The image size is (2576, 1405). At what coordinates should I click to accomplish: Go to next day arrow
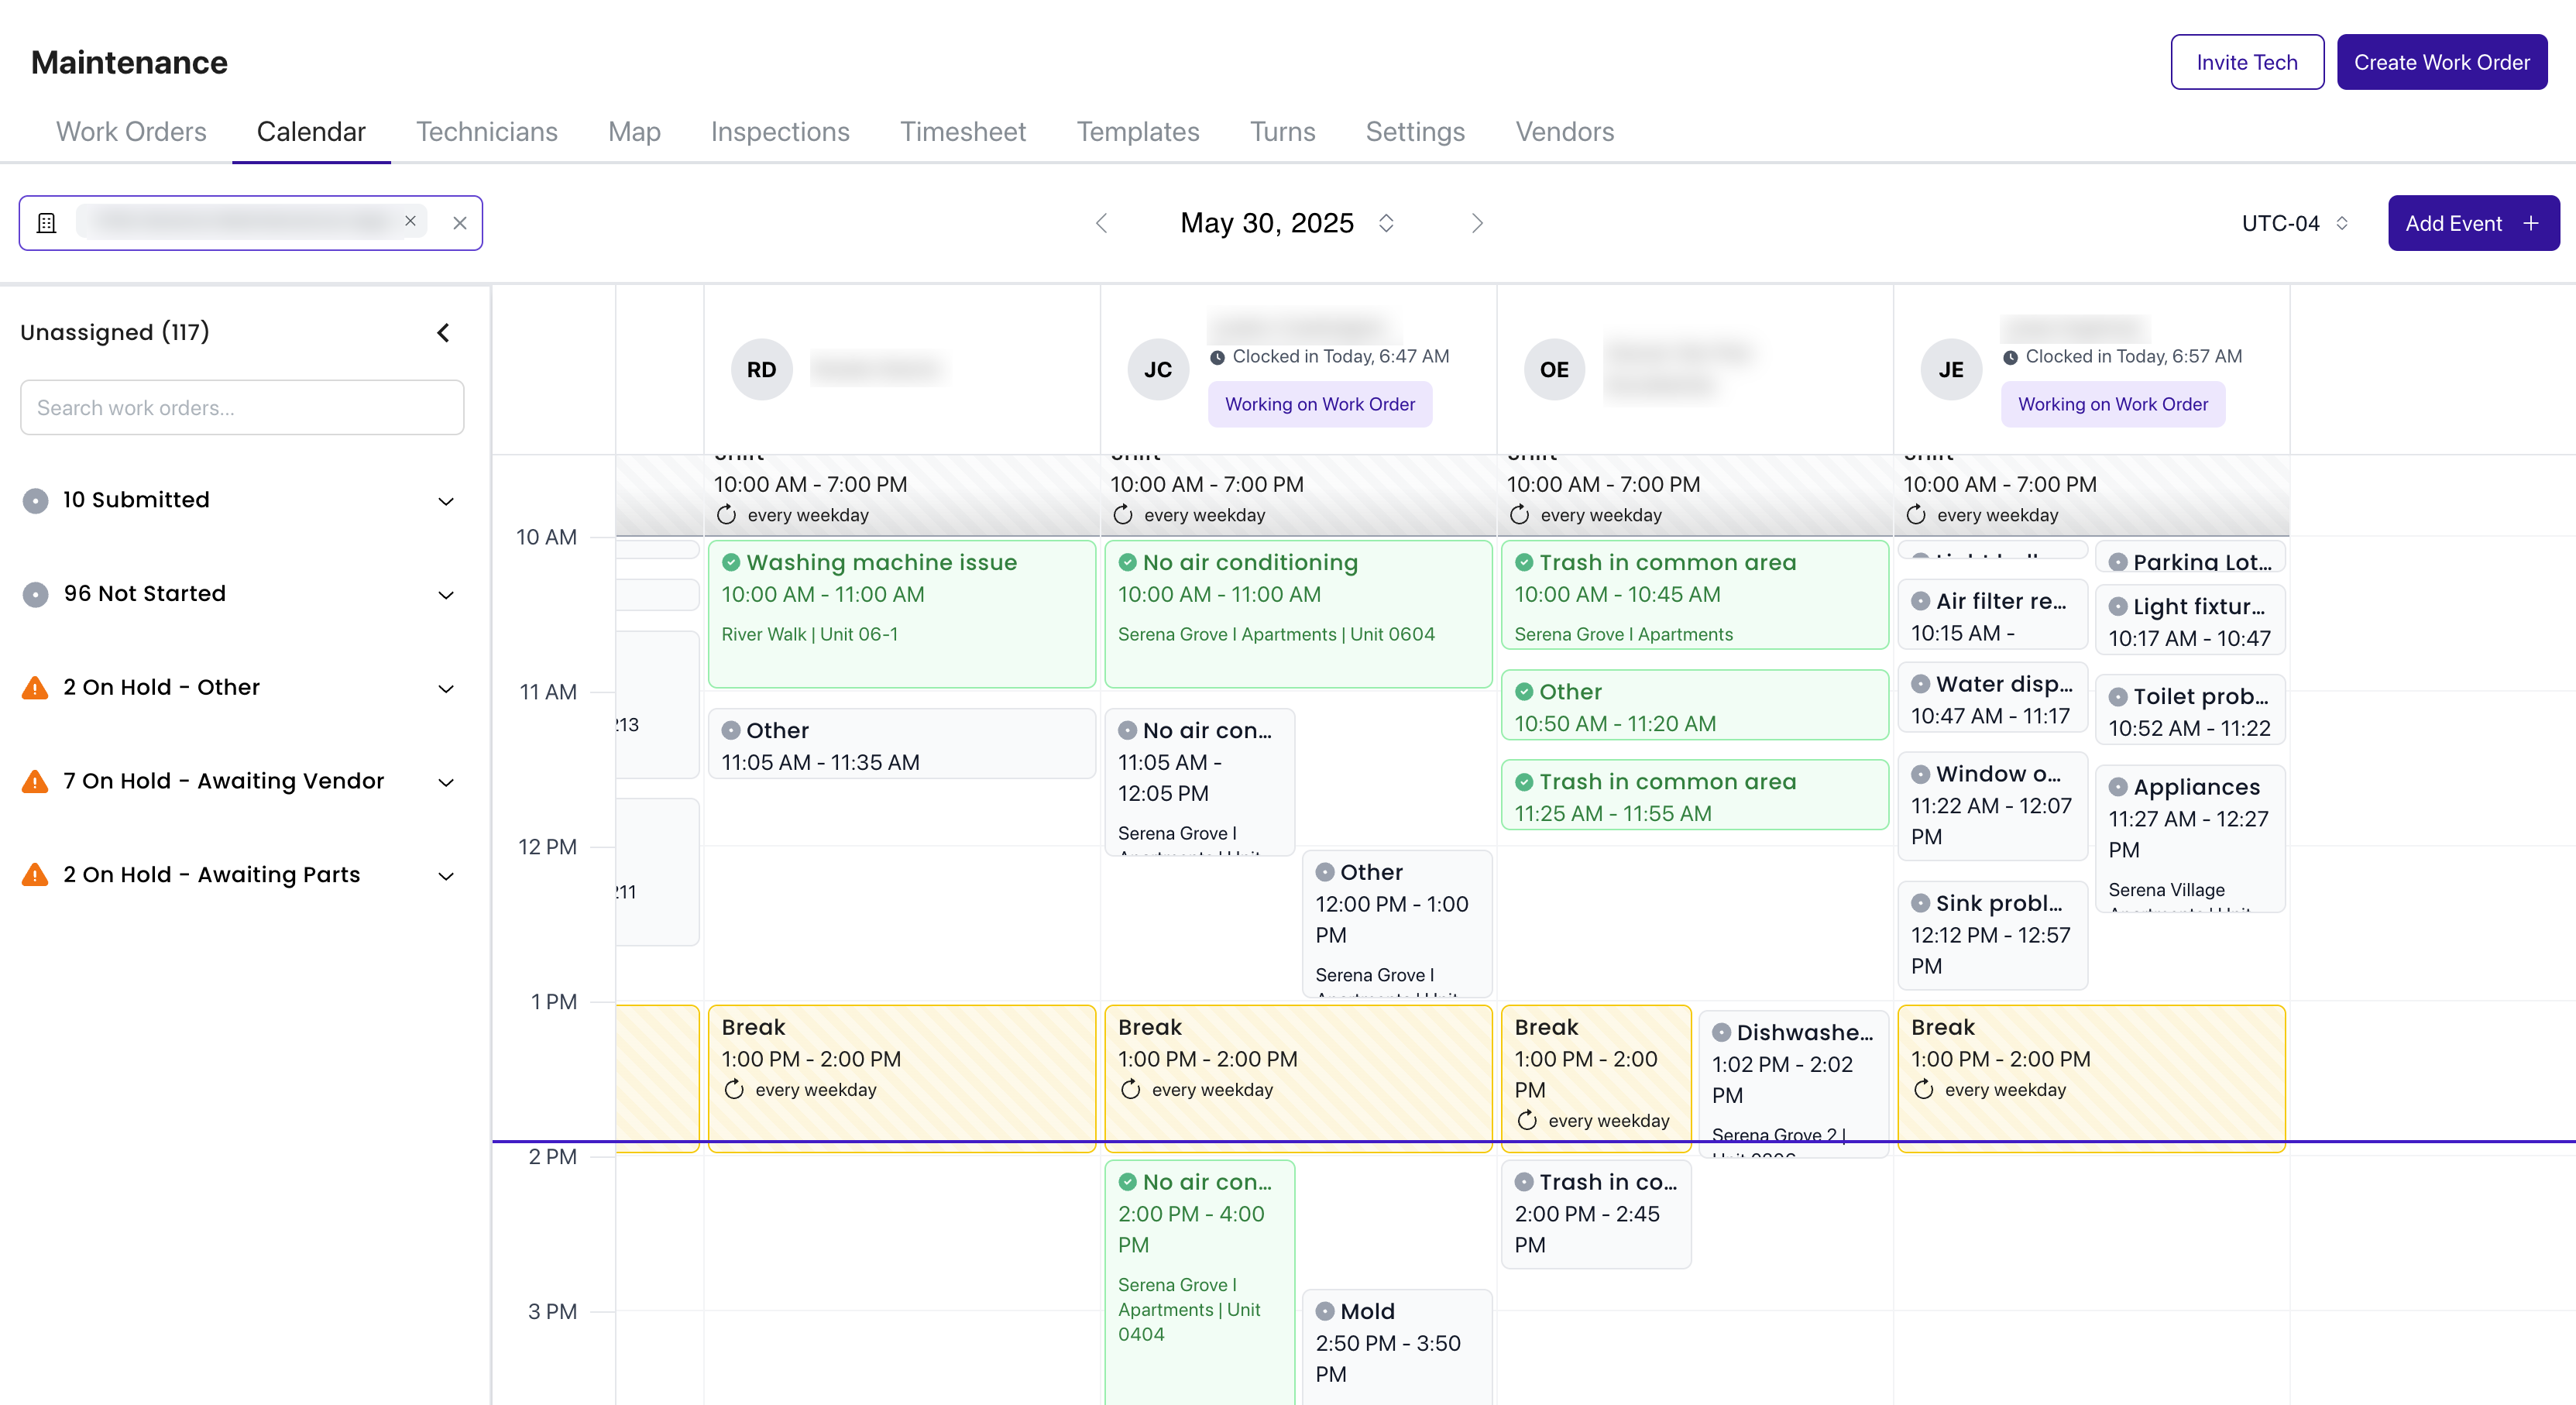(x=1477, y=223)
